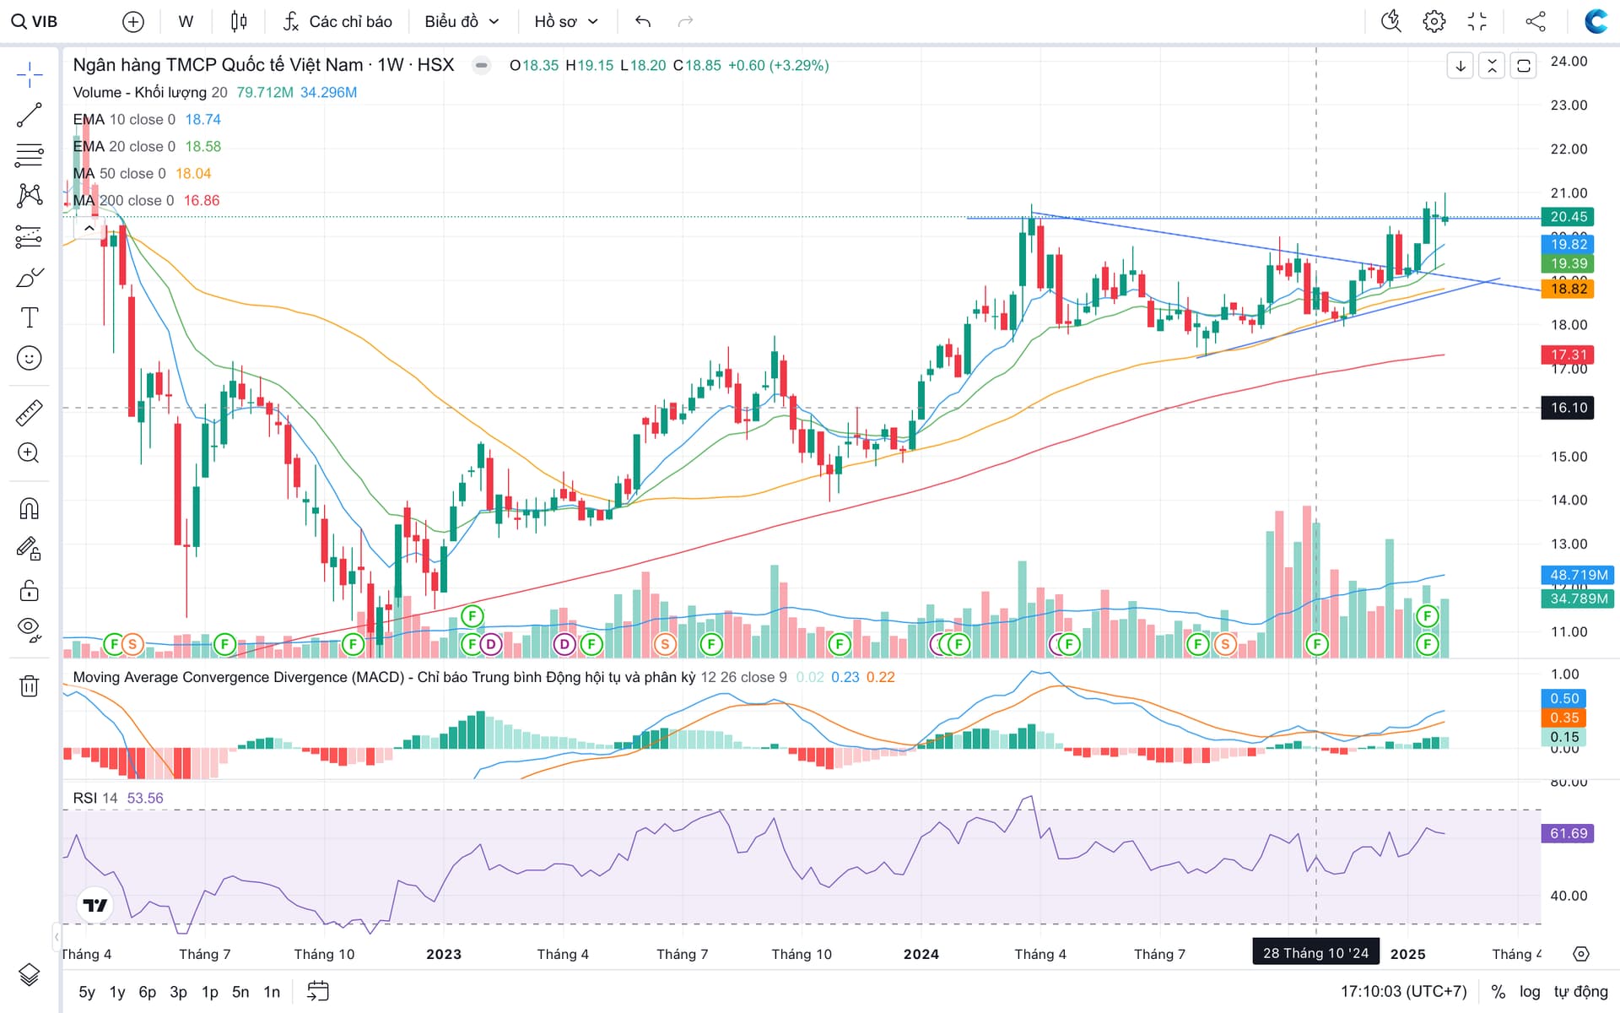Click the tự động auto-scale button
1620x1013 pixels.
(1580, 991)
